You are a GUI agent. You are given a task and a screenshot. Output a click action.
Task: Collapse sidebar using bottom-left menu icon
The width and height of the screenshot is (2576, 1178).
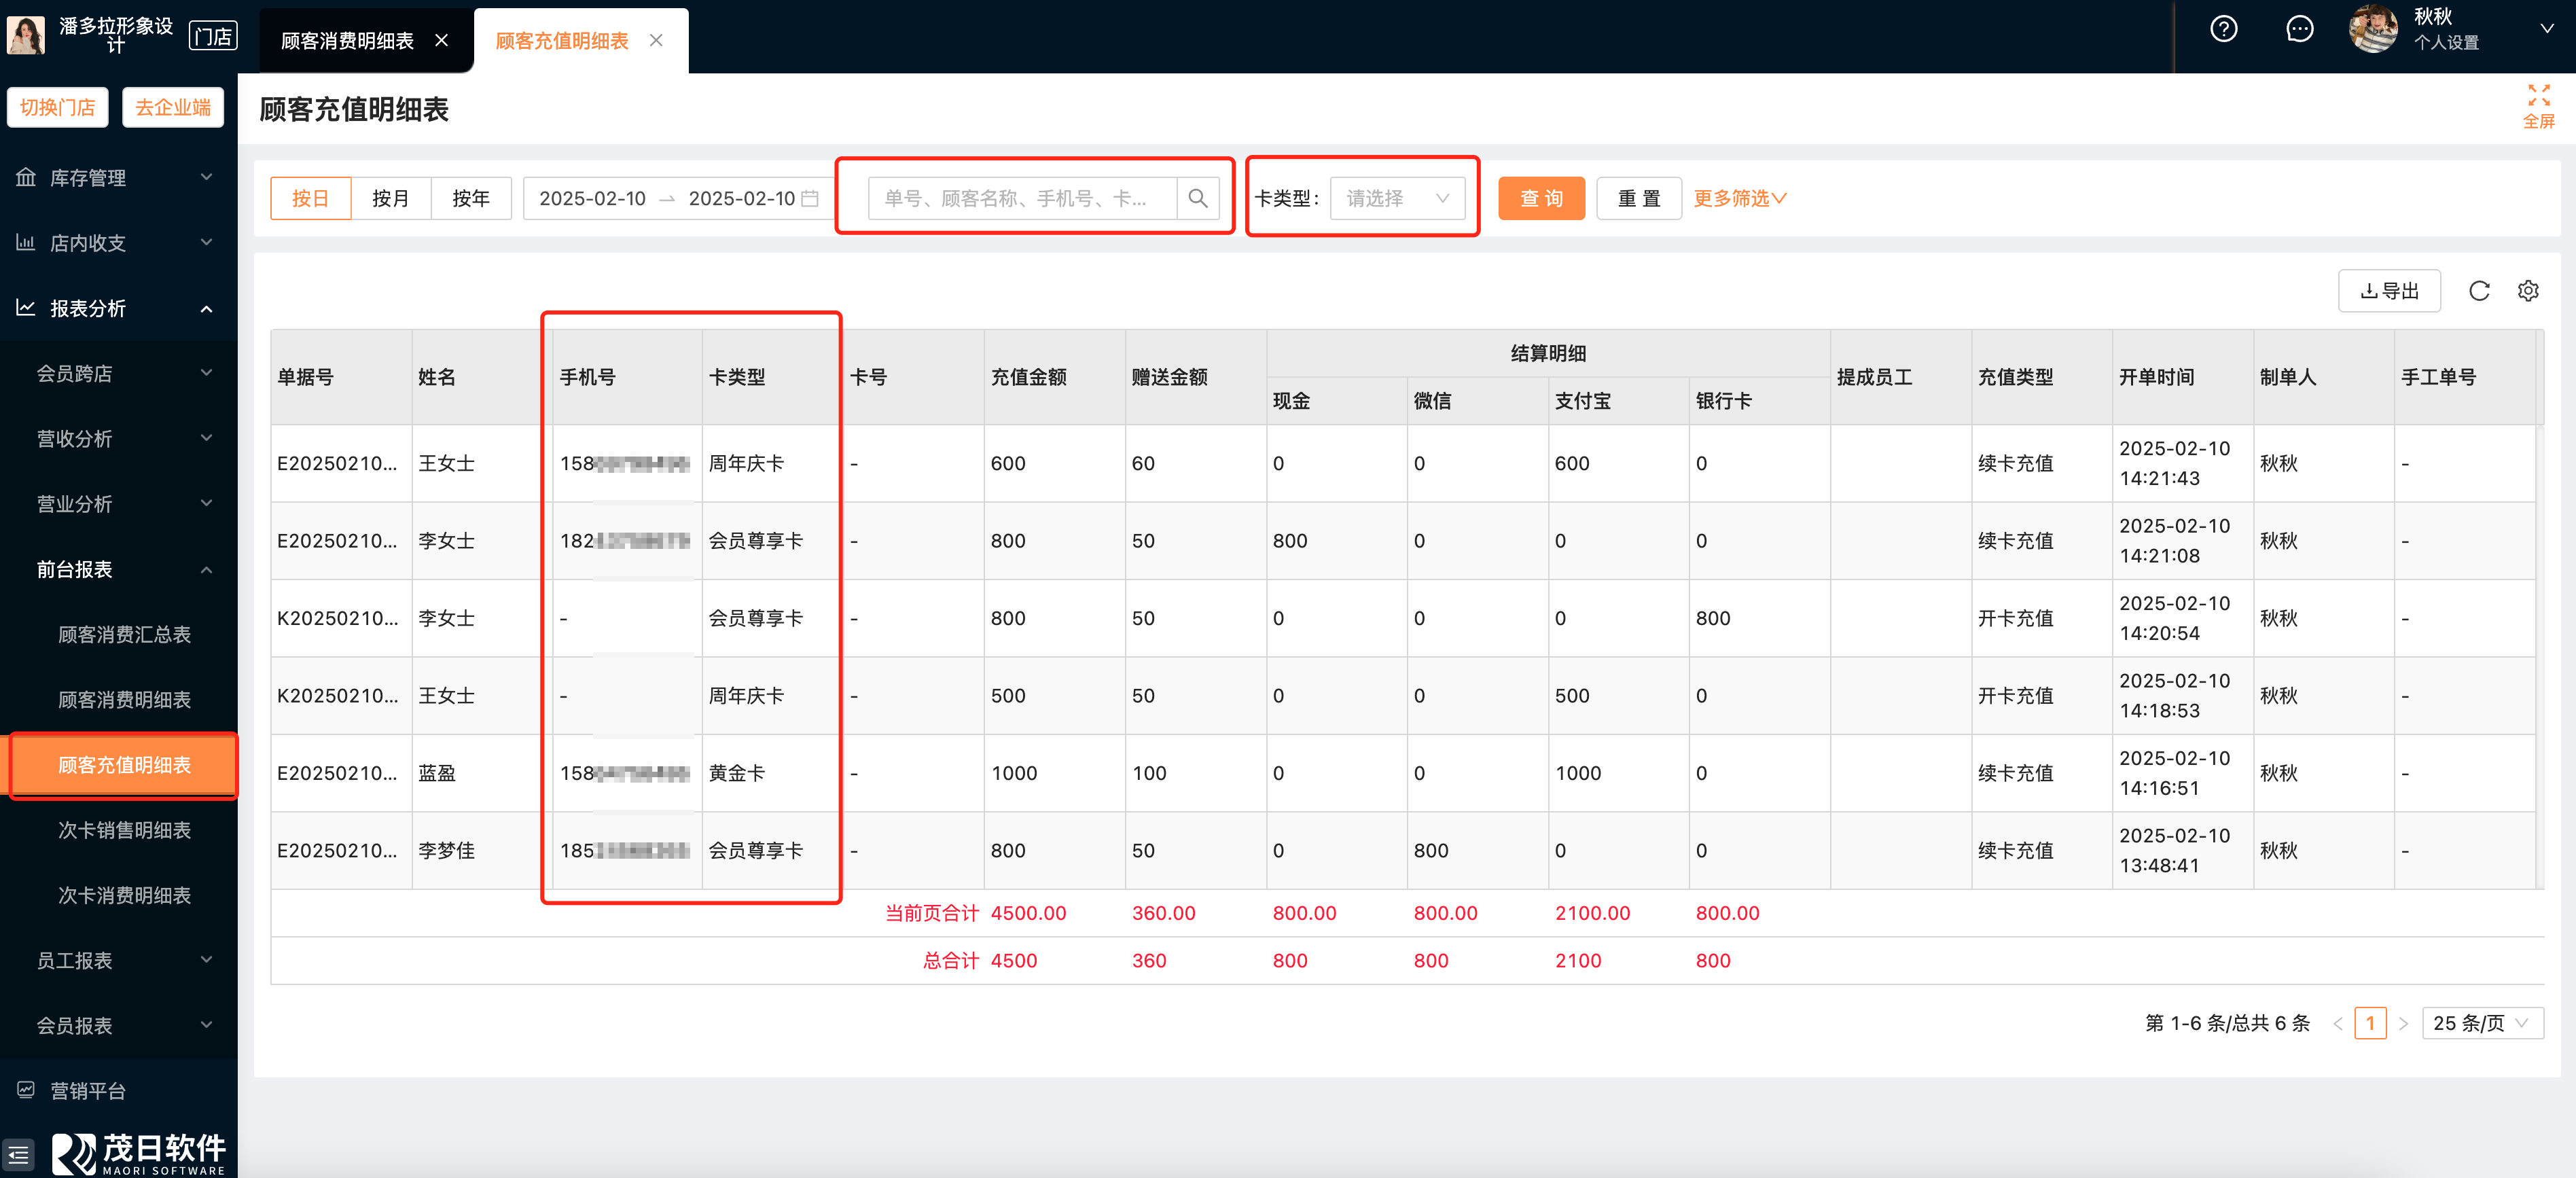point(19,1154)
